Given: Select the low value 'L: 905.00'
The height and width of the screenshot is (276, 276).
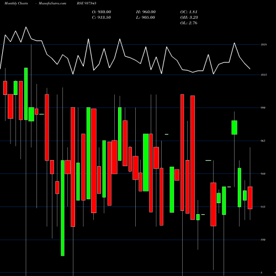Looking at the screenshot, I should (145, 18).
